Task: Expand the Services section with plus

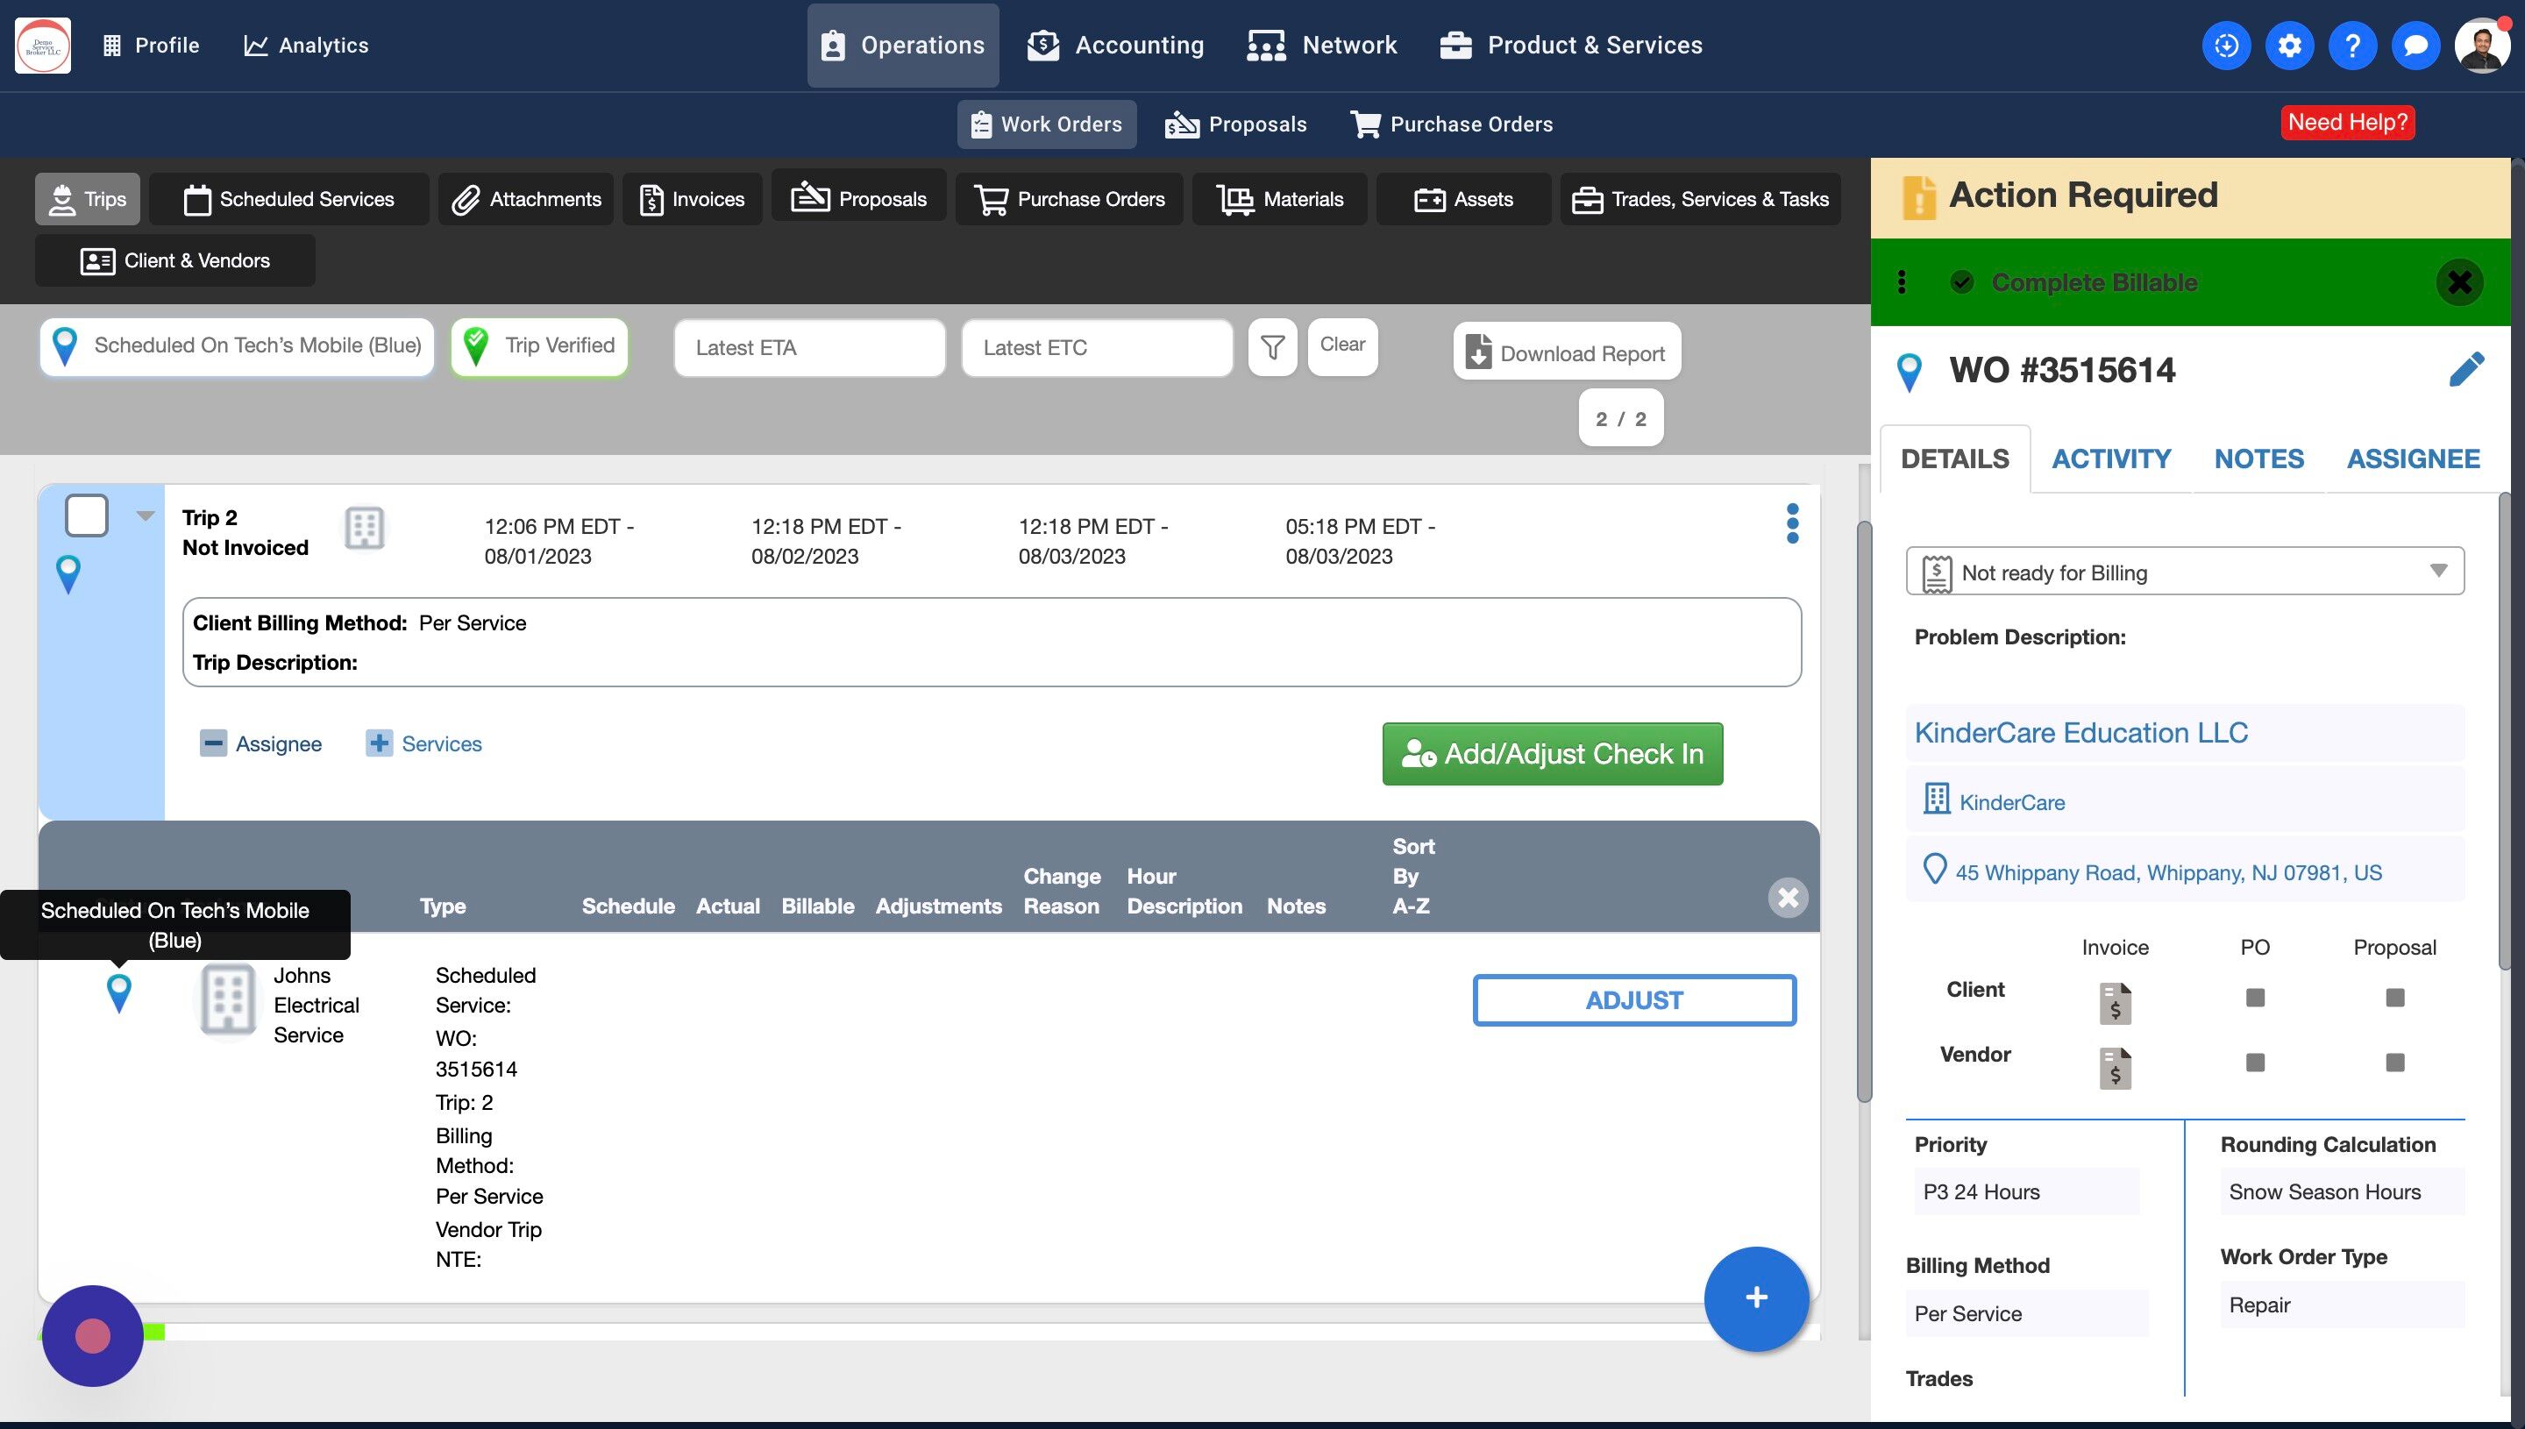Action: click(379, 743)
